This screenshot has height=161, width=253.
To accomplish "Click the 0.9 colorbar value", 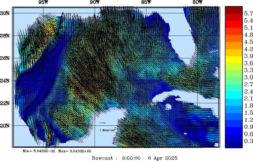I will click(x=249, y=127).
